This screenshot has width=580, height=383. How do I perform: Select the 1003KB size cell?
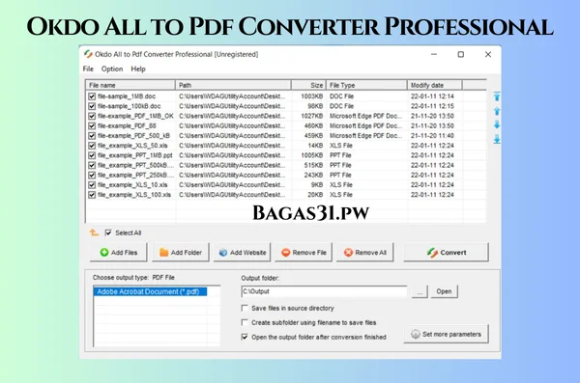point(312,96)
